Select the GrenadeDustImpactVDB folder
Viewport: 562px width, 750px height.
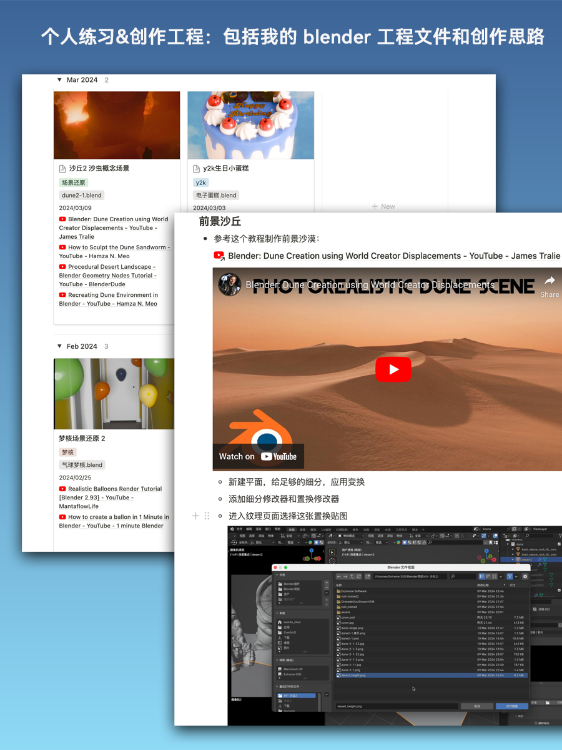pyautogui.click(x=431, y=602)
